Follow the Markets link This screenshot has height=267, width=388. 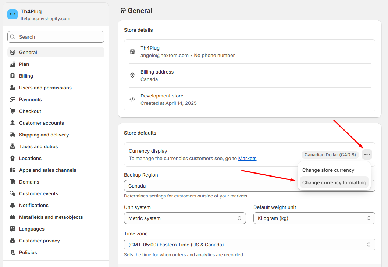click(x=247, y=159)
